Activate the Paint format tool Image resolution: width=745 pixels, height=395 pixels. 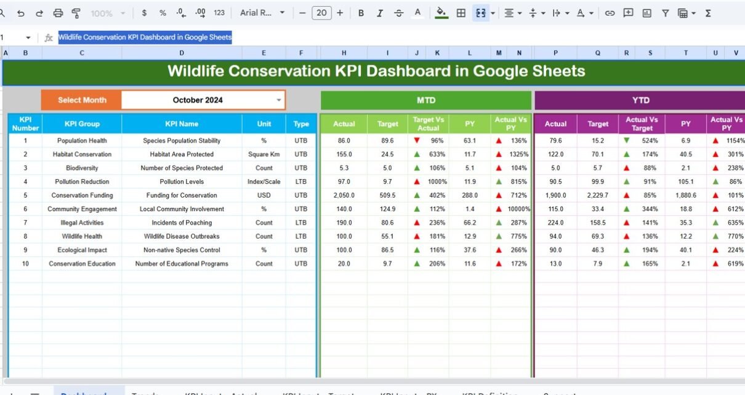(x=76, y=13)
